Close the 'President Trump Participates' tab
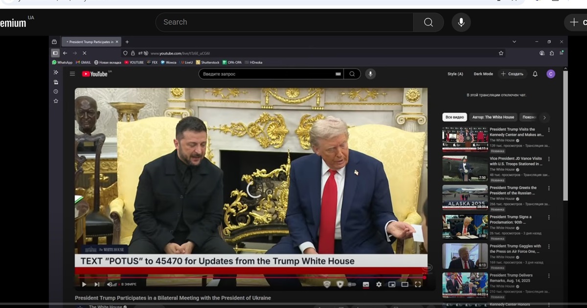The image size is (587, 308). pos(117,42)
